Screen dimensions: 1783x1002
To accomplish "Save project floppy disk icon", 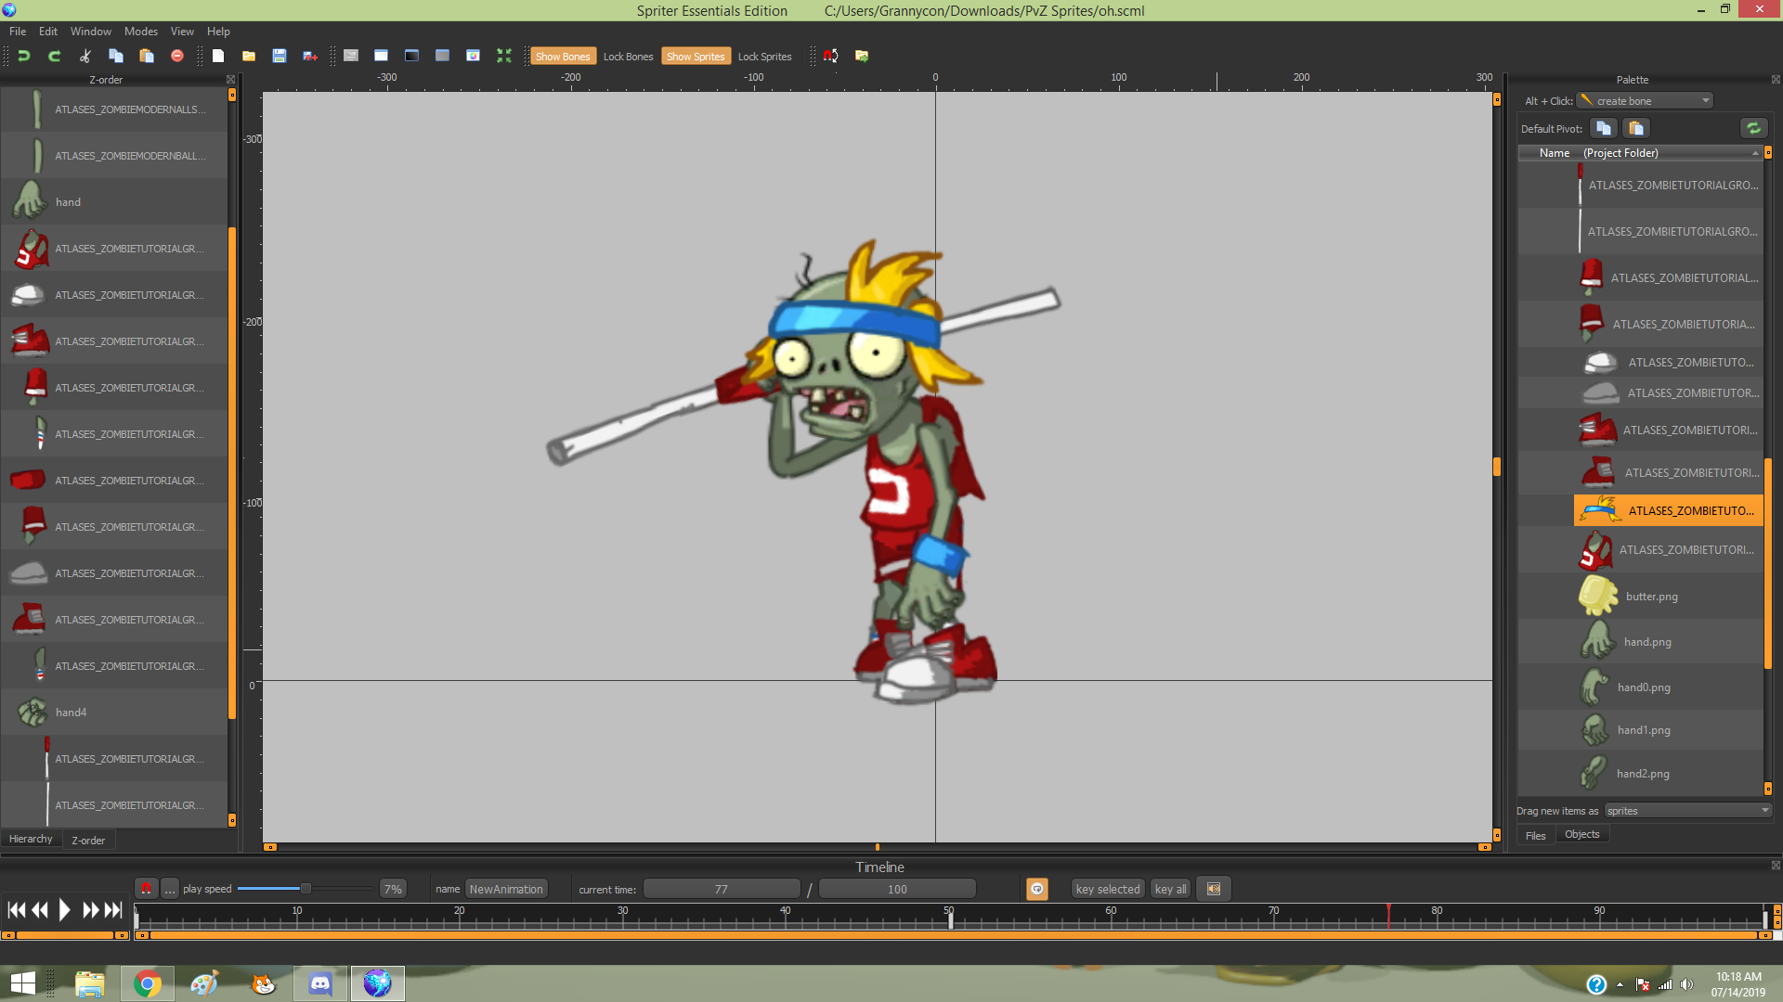I will point(280,56).
